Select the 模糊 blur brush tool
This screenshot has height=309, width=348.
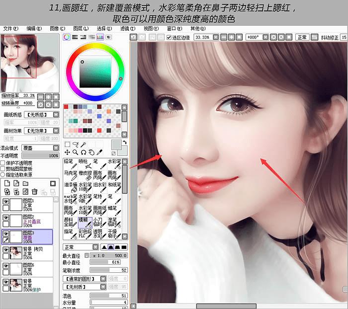click(85, 223)
